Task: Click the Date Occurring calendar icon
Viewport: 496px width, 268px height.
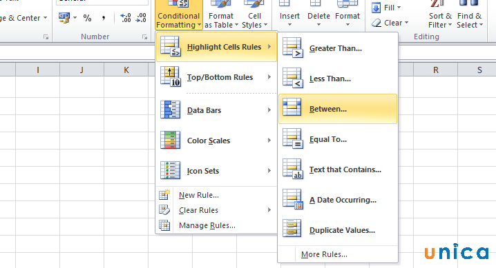Action: tap(293, 199)
